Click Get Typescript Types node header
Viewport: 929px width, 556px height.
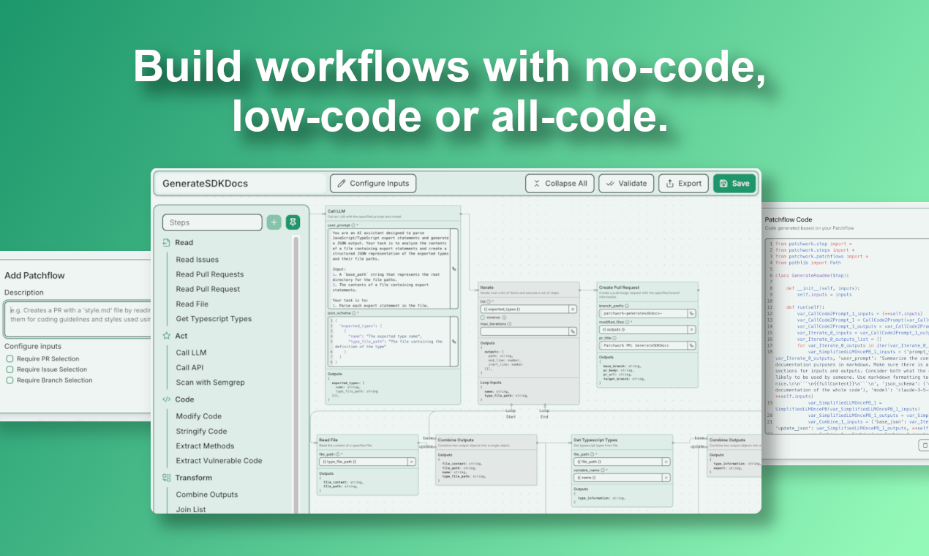(x=622, y=442)
